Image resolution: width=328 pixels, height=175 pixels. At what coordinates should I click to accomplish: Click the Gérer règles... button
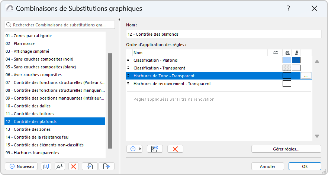tap(286, 149)
